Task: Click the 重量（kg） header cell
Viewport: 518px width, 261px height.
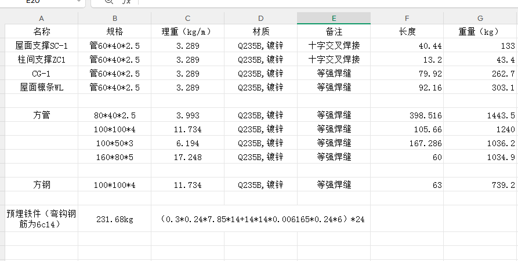Action: (x=480, y=31)
